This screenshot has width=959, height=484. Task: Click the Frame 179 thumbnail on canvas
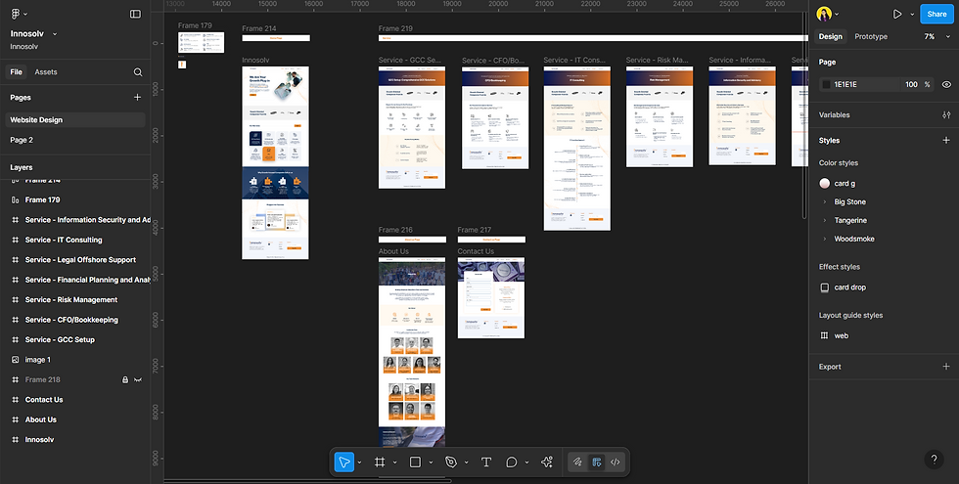[x=202, y=43]
